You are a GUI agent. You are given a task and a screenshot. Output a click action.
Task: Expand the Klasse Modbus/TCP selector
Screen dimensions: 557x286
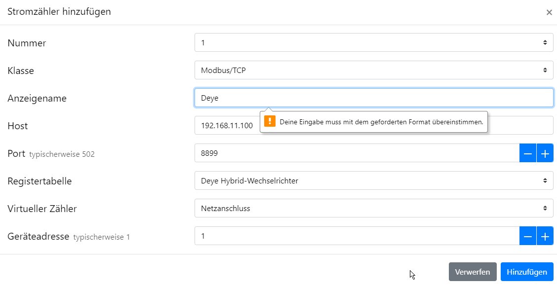click(374, 70)
